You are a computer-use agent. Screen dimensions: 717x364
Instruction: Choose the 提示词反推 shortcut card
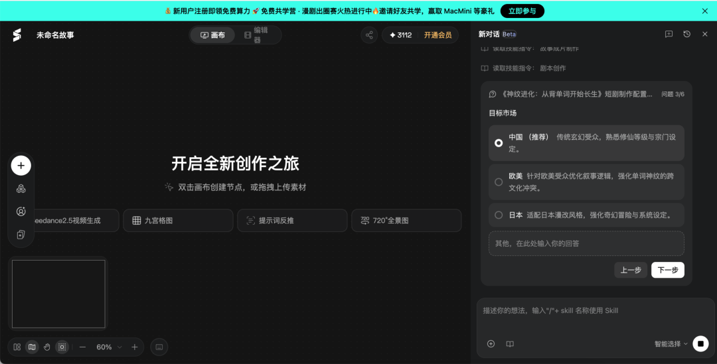[x=292, y=221]
